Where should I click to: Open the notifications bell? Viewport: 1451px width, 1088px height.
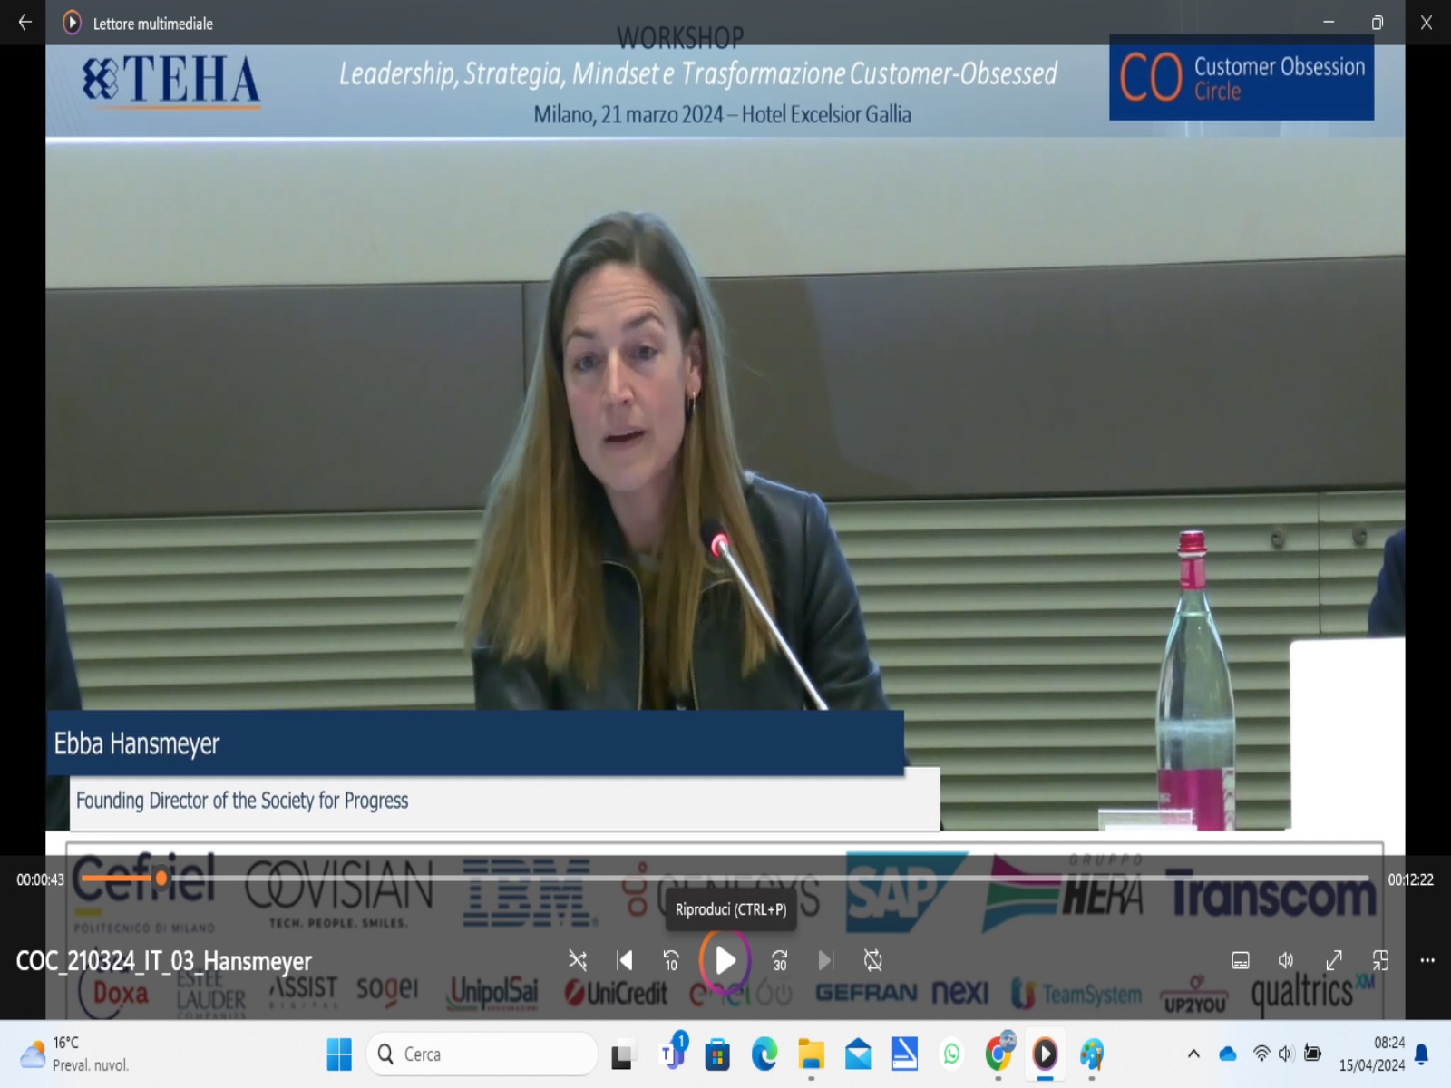pyautogui.click(x=1422, y=1054)
